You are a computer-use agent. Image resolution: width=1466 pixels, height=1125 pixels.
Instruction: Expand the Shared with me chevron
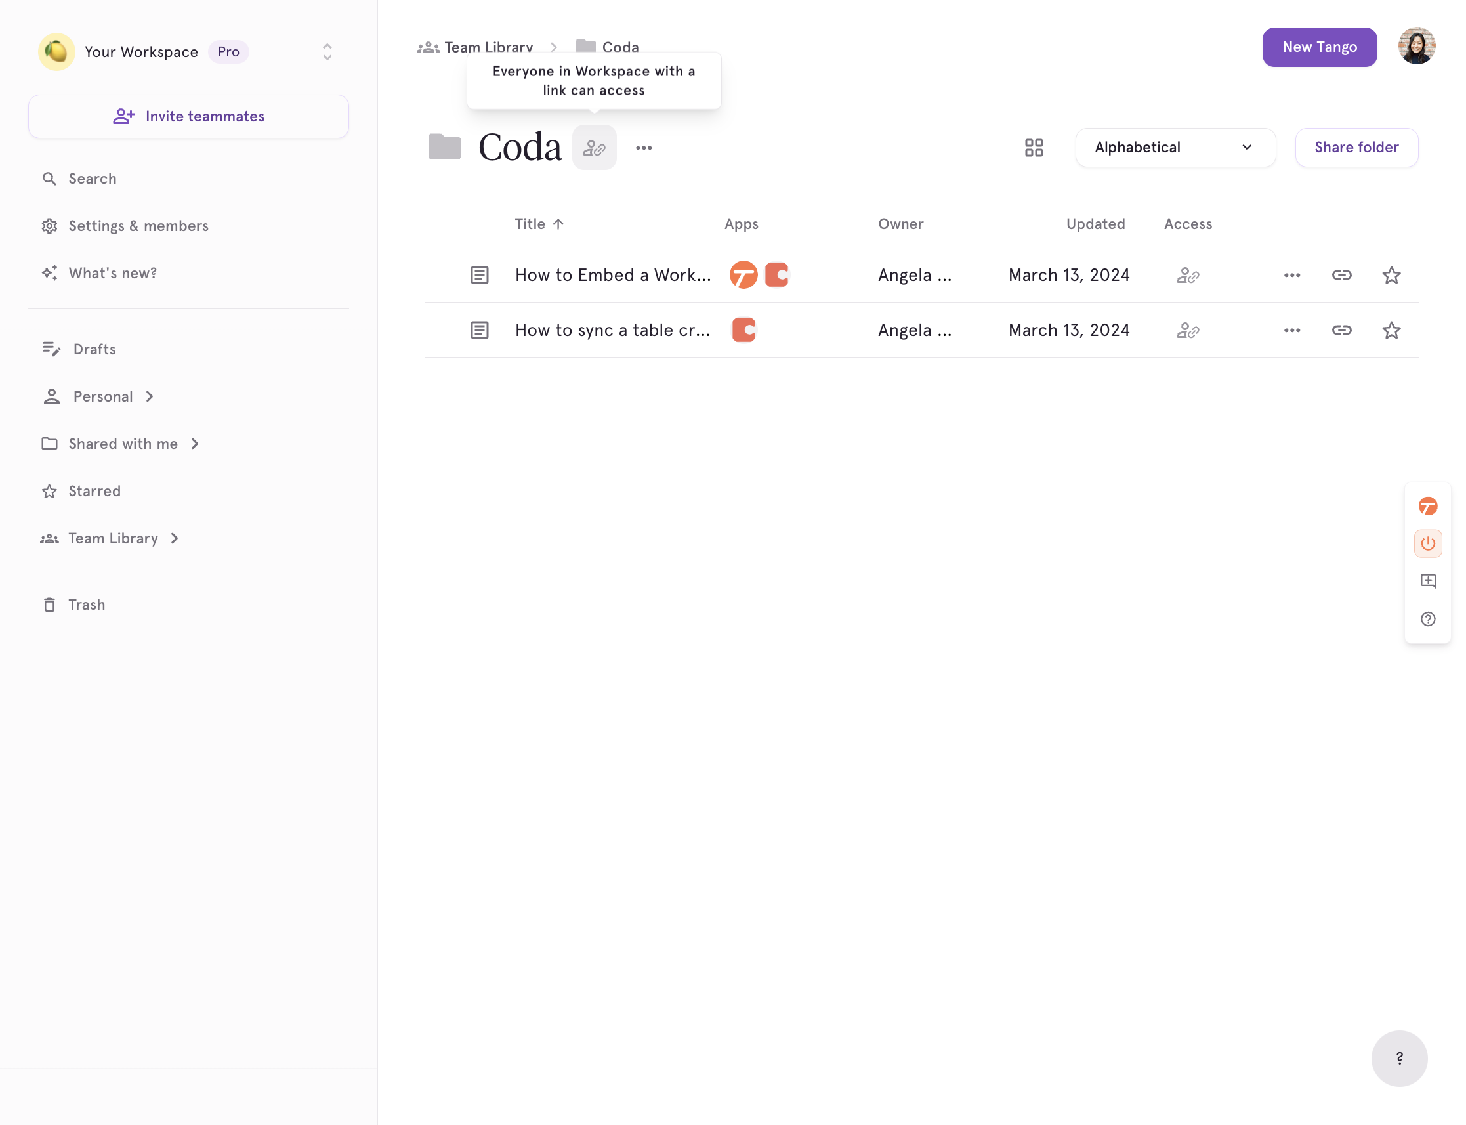pos(195,444)
